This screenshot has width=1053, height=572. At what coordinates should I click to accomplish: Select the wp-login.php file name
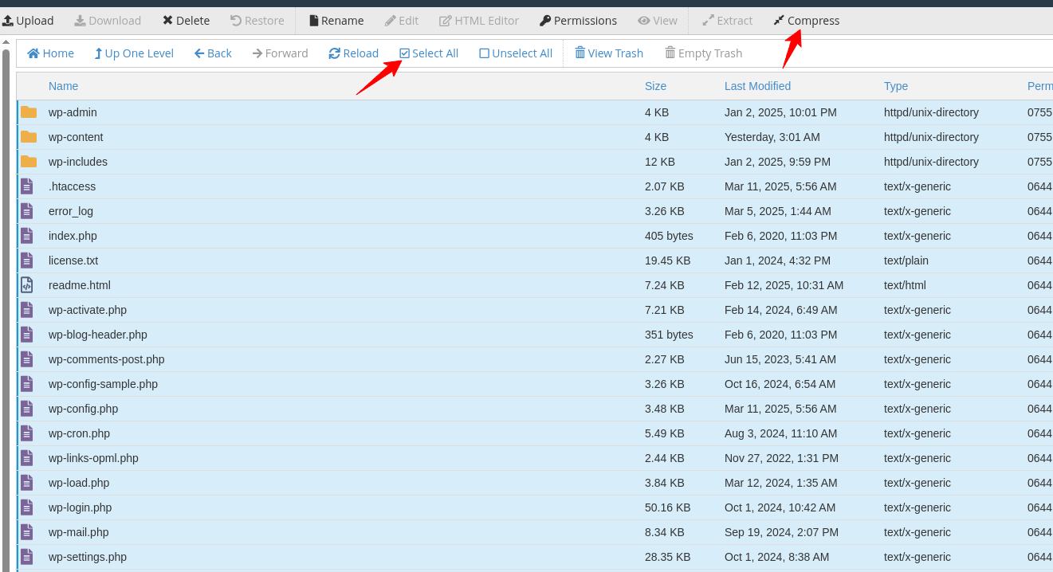80,507
